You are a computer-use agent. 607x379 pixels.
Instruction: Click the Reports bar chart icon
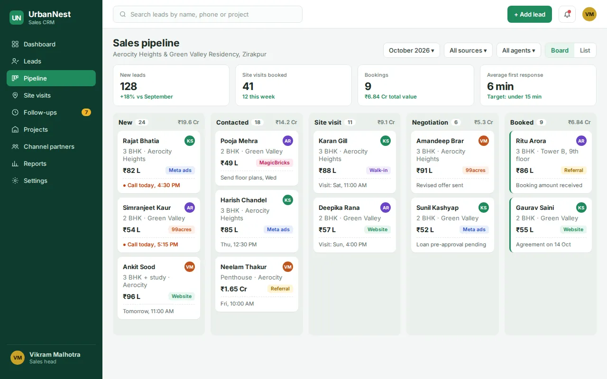tap(15, 163)
